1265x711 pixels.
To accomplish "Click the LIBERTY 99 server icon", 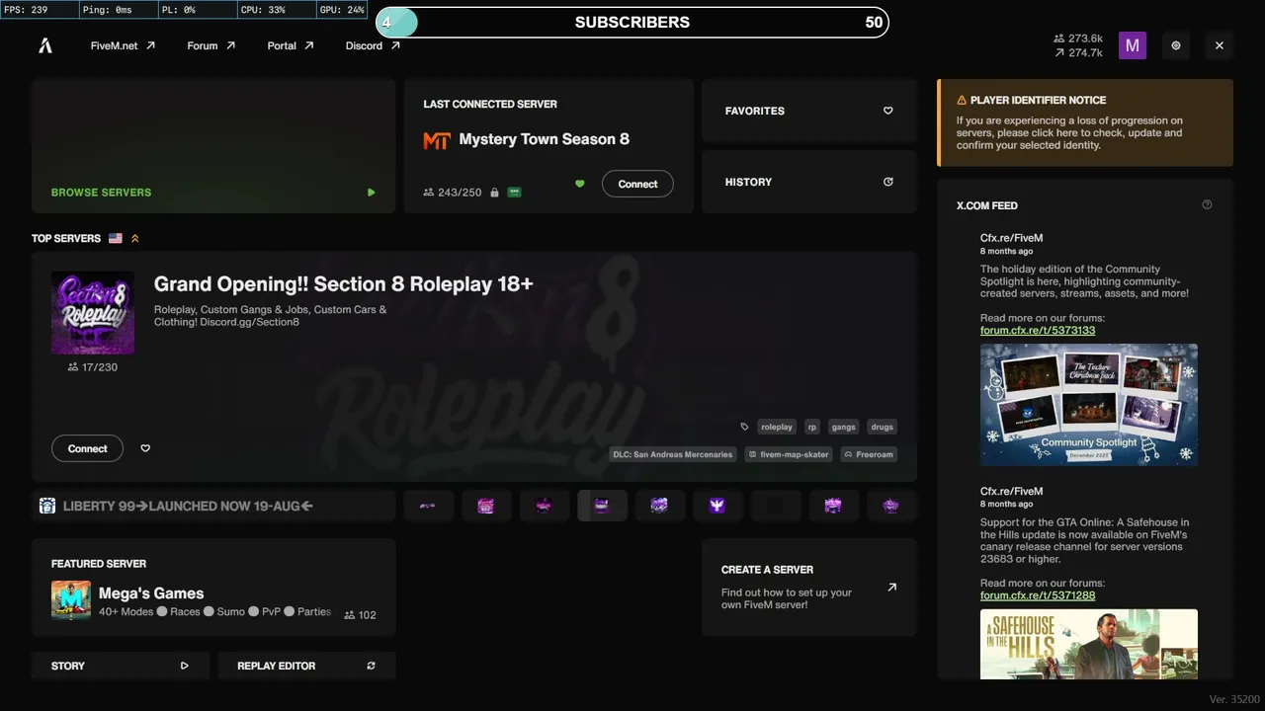I will (47, 506).
